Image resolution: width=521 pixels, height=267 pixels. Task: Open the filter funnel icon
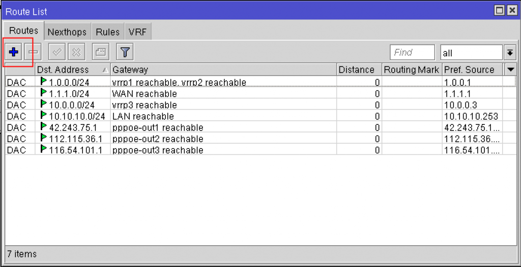pos(125,52)
